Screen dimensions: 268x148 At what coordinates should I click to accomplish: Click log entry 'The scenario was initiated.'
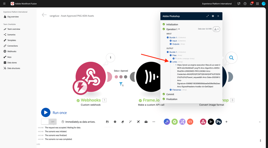click(56, 132)
